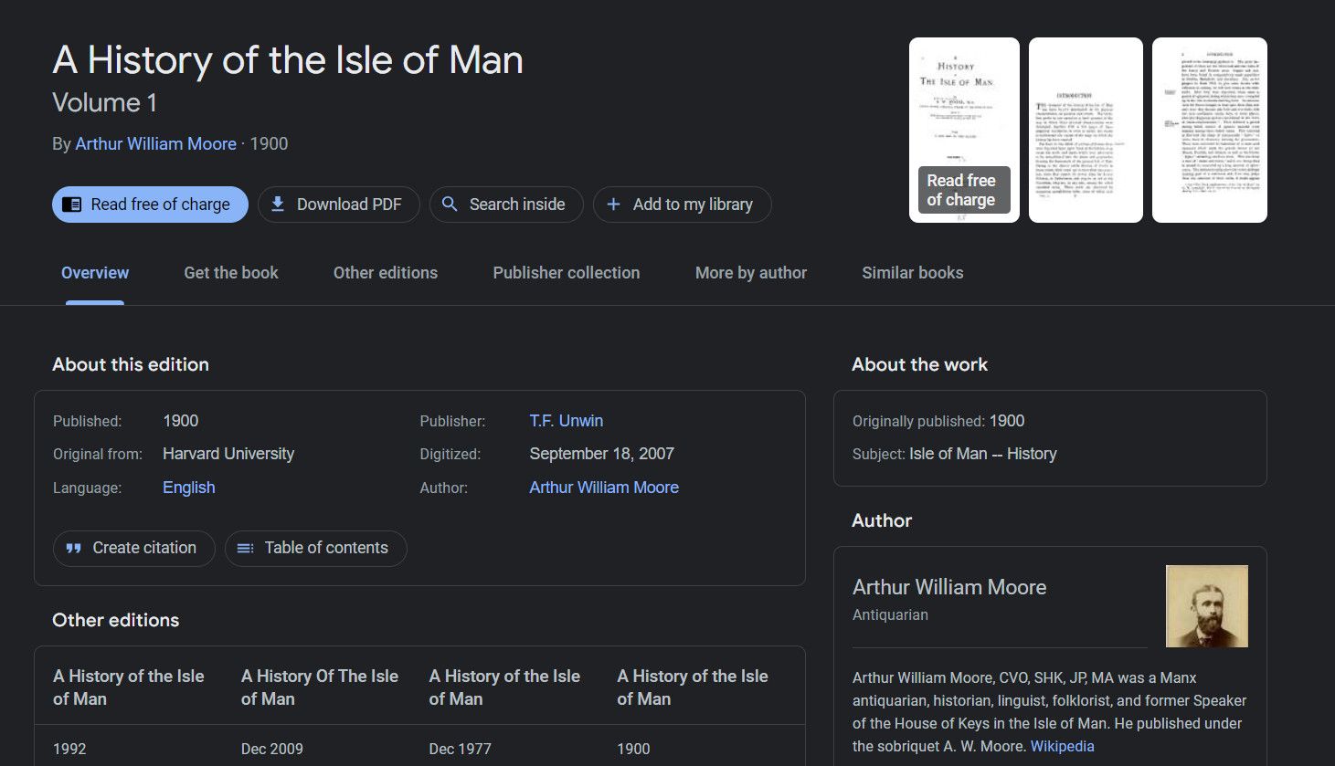Click the English language link

(x=189, y=488)
